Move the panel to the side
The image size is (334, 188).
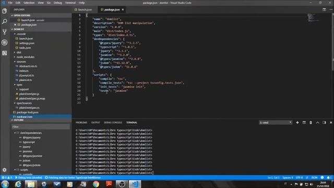(324, 123)
